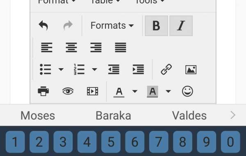This screenshot has width=246, height=156.
Task: Open the background color picker arrow
Action: 168,91
